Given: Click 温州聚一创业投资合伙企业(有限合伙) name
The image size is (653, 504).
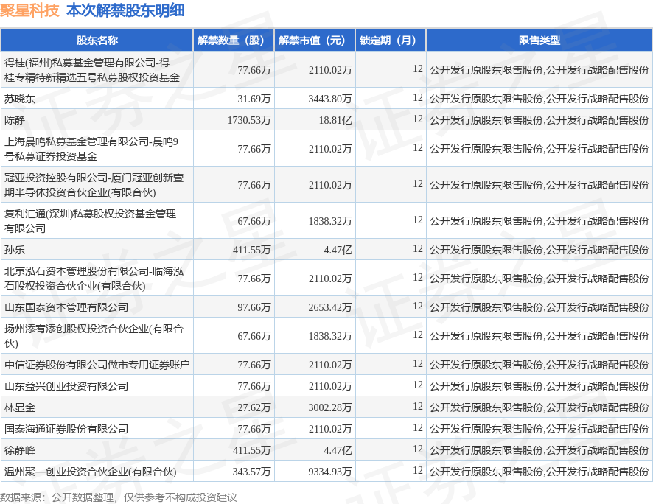Looking at the screenshot, I should point(91,472).
